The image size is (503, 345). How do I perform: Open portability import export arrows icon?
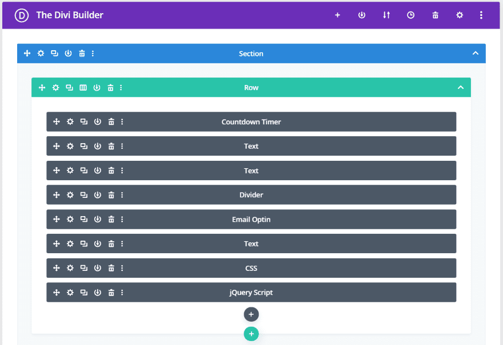[386, 15]
